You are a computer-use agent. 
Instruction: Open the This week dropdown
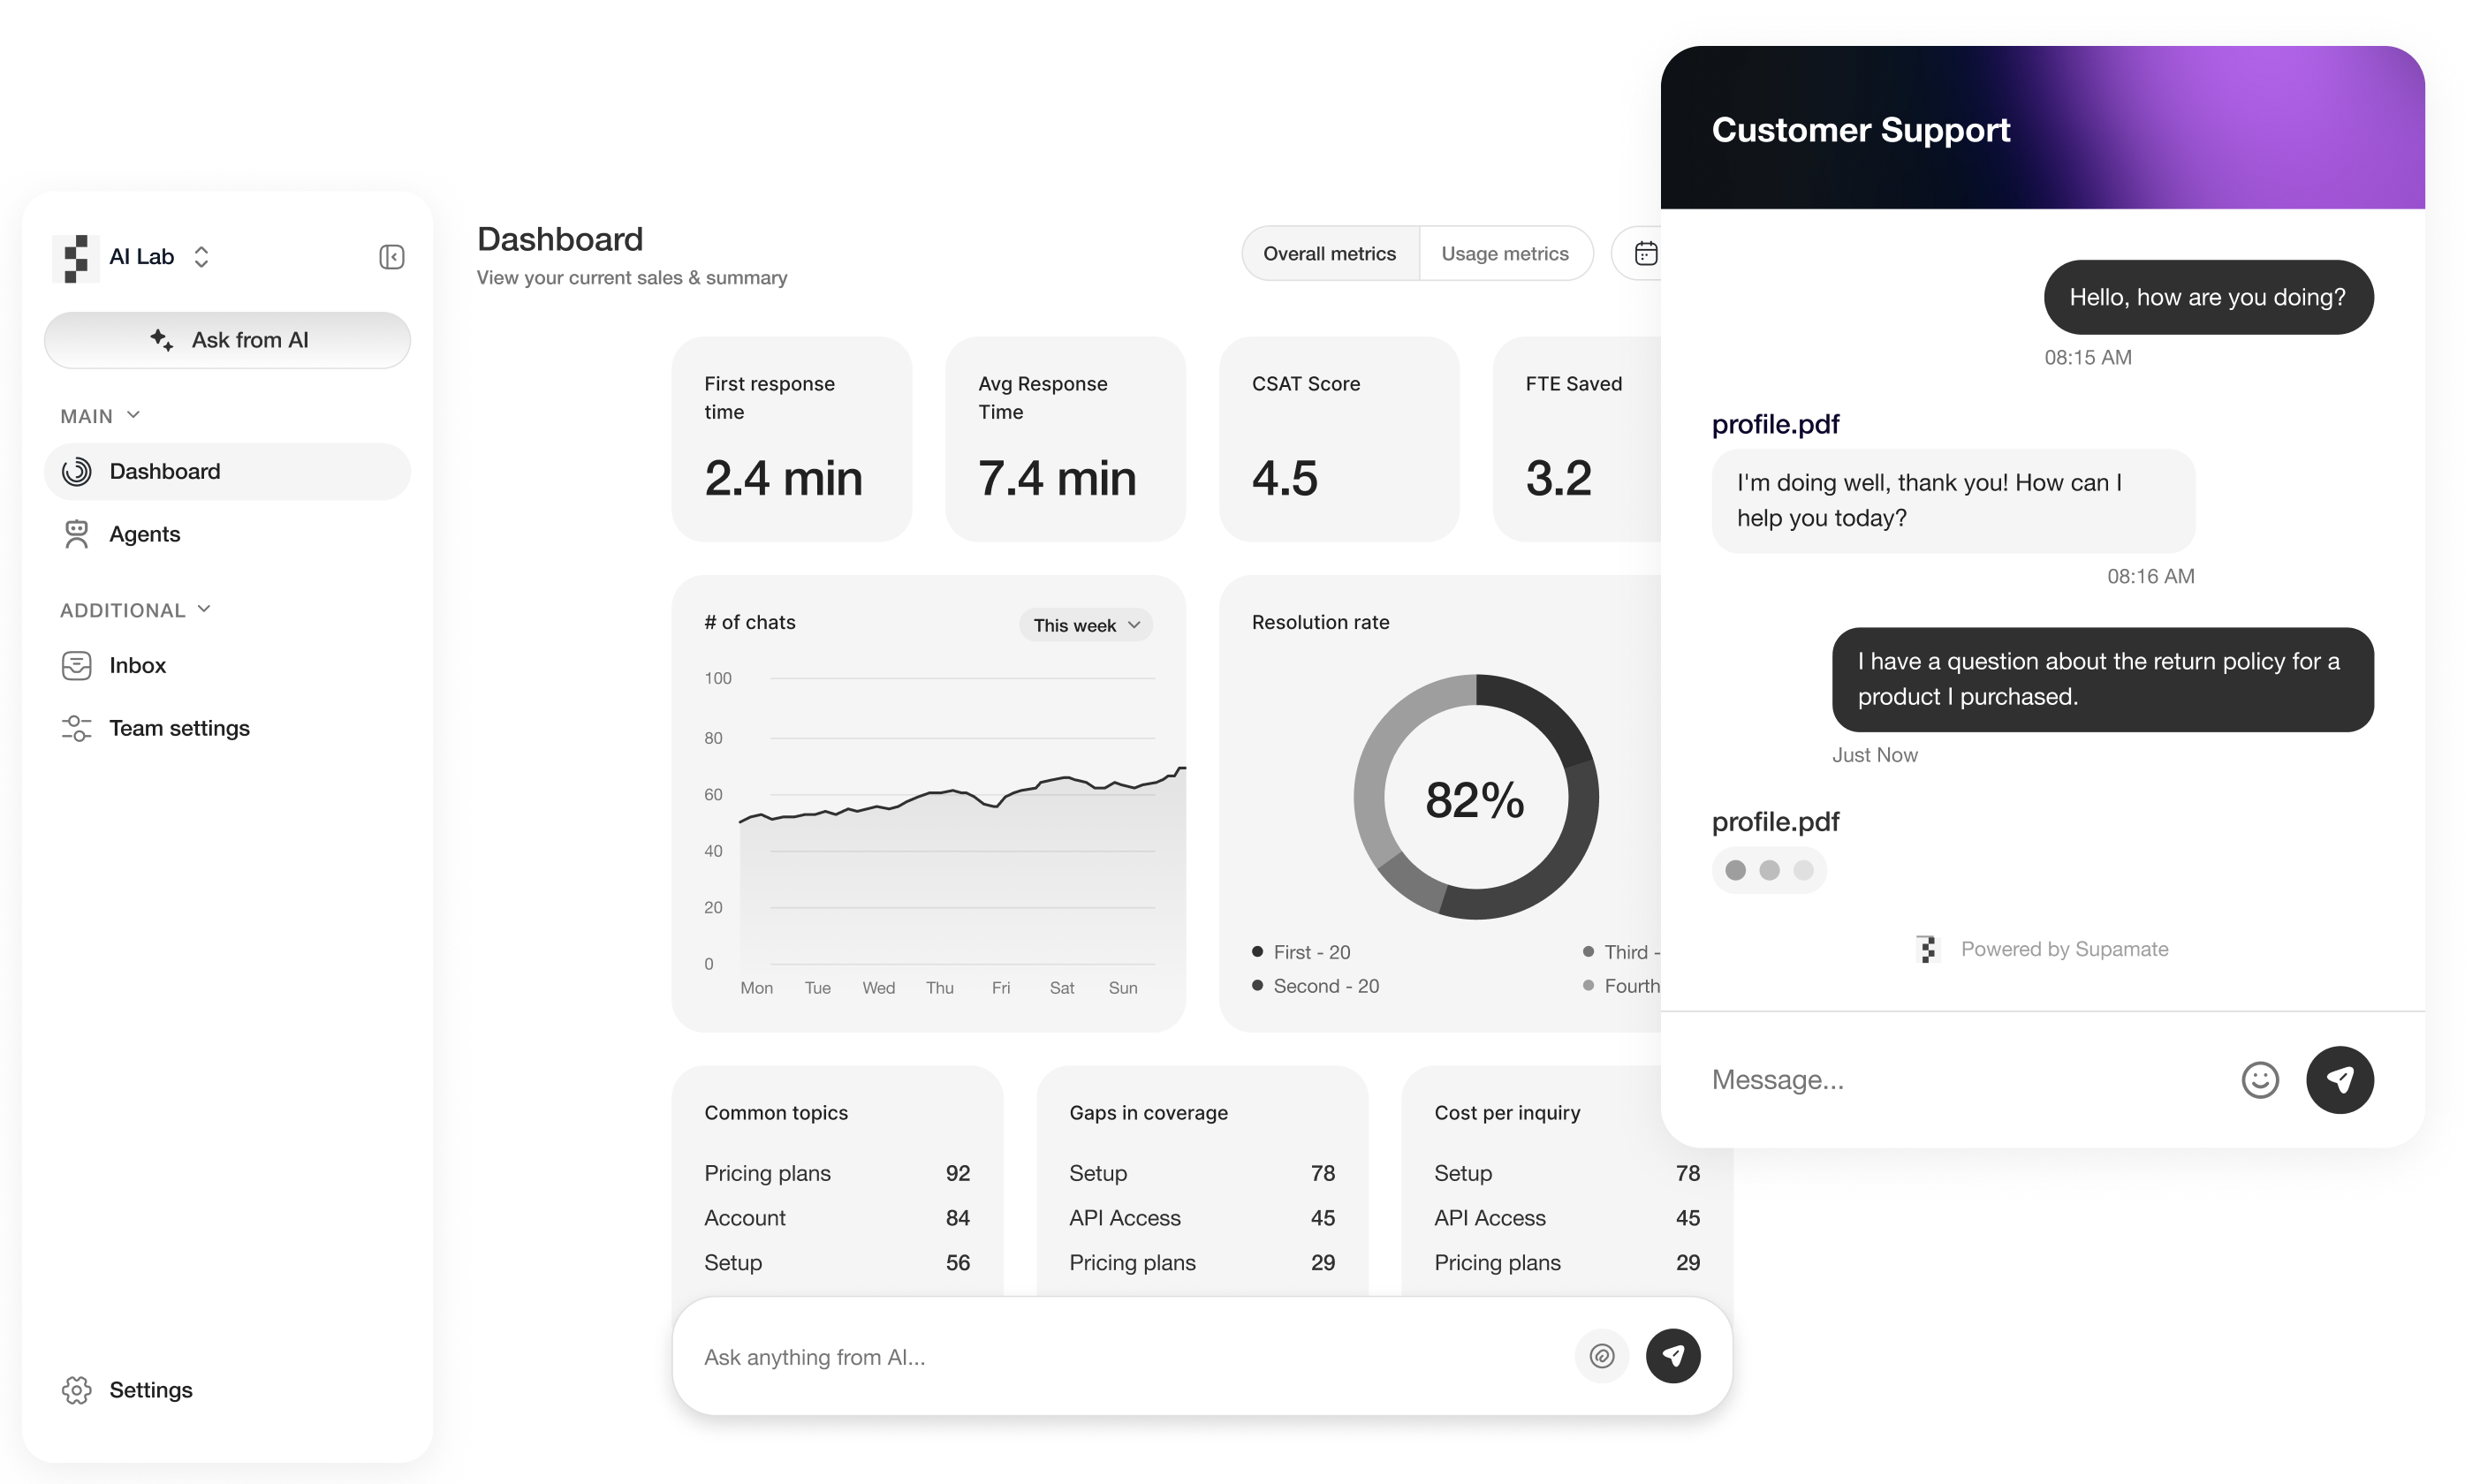coord(1086,625)
